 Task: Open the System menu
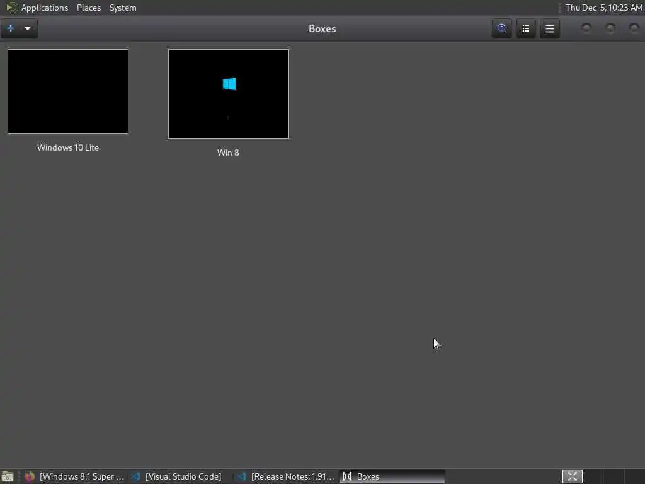click(x=123, y=8)
